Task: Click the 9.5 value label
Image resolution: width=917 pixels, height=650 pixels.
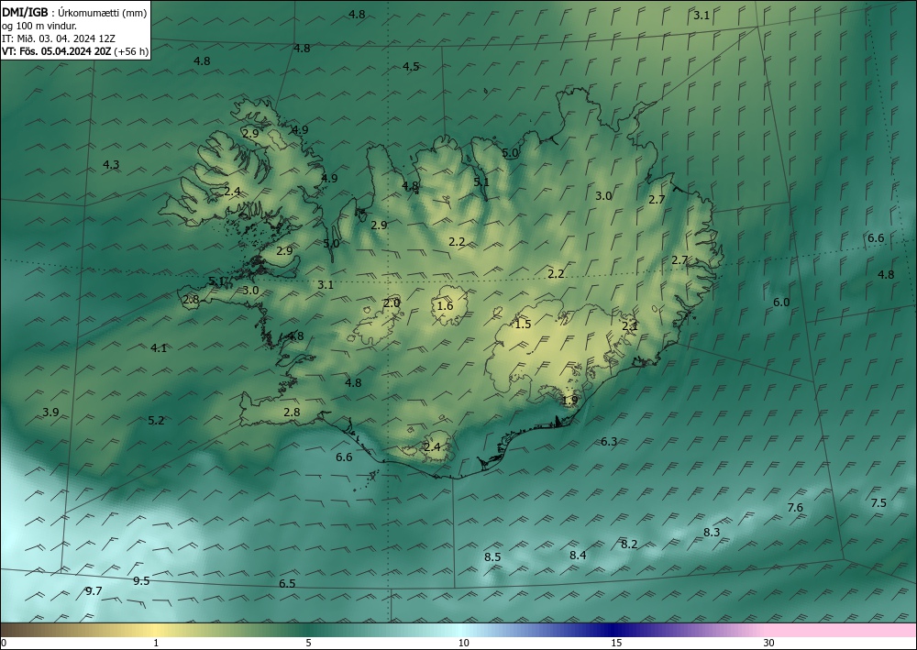Action: tap(141, 581)
